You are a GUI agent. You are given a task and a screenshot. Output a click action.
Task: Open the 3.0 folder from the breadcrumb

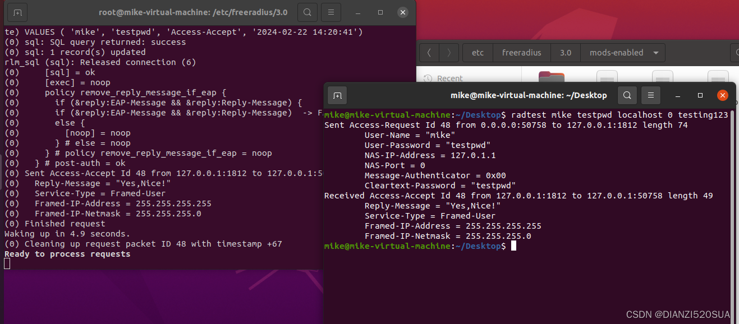565,52
